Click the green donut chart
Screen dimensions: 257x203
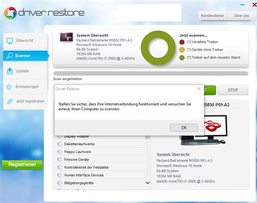(x=158, y=48)
